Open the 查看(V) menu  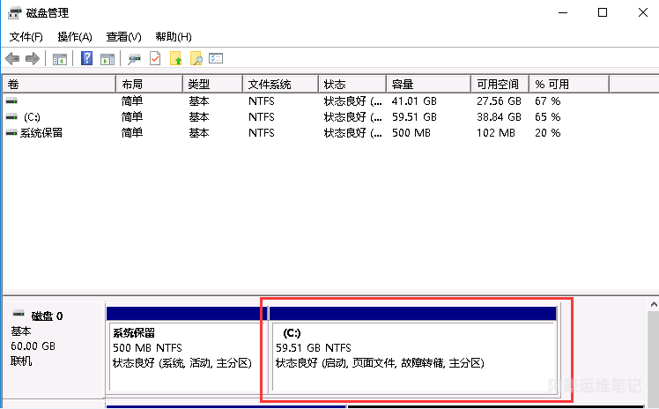(x=123, y=37)
